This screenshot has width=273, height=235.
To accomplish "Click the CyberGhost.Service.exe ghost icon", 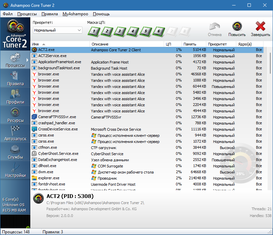I will click(x=34, y=153).
